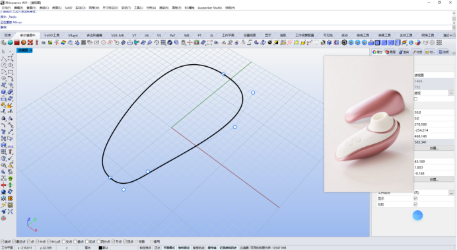Open the 文件(F) menu

(6, 8)
